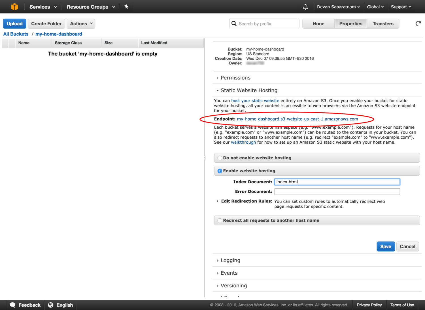Click the AWS cube logo icon
This screenshot has height=310, width=425.
click(14, 7)
